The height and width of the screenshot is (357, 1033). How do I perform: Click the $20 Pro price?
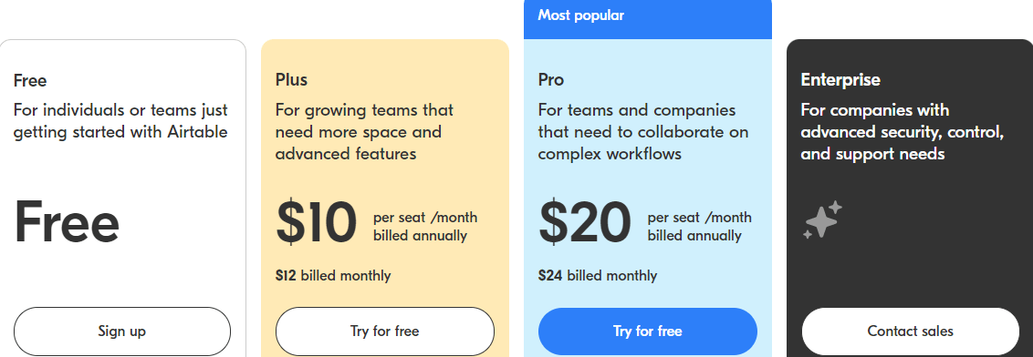coord(584,222)
